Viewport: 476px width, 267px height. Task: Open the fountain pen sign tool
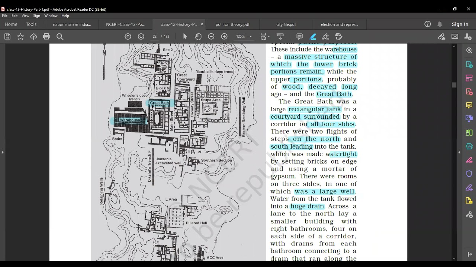[x=326, y=36]
